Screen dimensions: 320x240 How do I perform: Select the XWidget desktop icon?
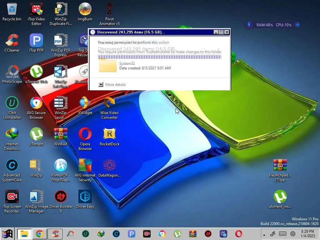click(85, 106)
